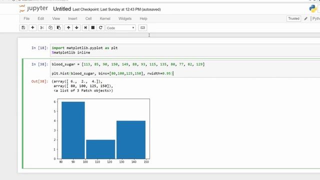
Task: Rename the notebook title Untitled
Action: [x=62, y=9]
